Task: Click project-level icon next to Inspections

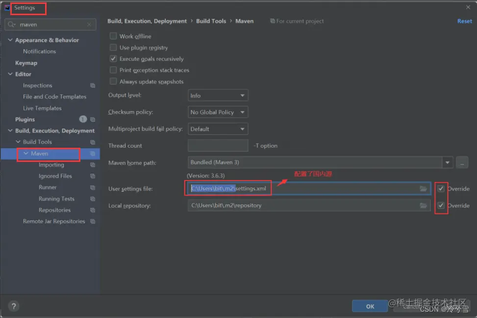Action: coord(93,86)
